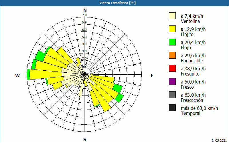Click the '6,0' radial axis value
The image size is (229, 143).
(x=84, y=30)
